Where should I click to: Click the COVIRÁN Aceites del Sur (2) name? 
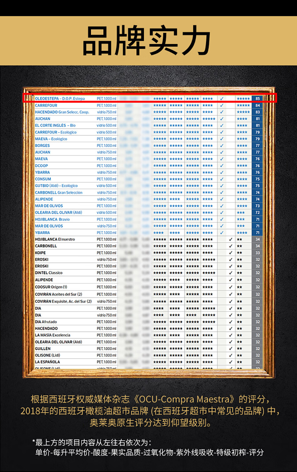[x=58, y=294]
